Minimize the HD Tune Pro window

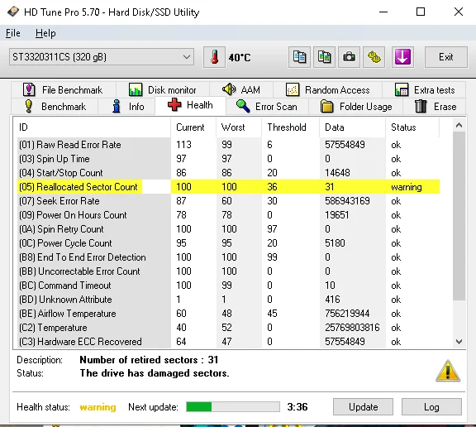[x=383, y=12]
